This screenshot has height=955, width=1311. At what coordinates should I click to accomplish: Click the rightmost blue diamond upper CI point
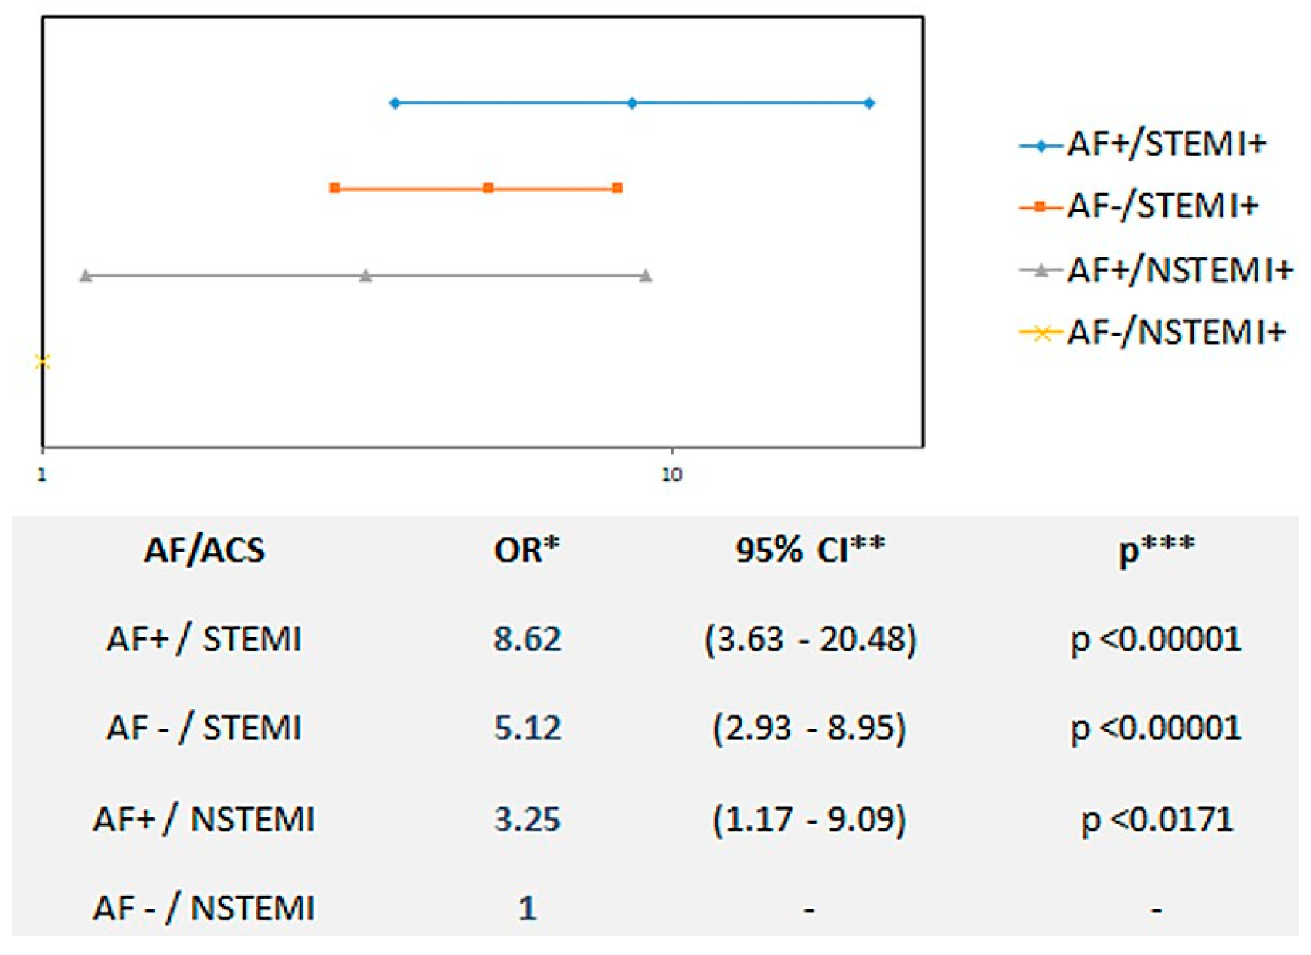(869, 104)
